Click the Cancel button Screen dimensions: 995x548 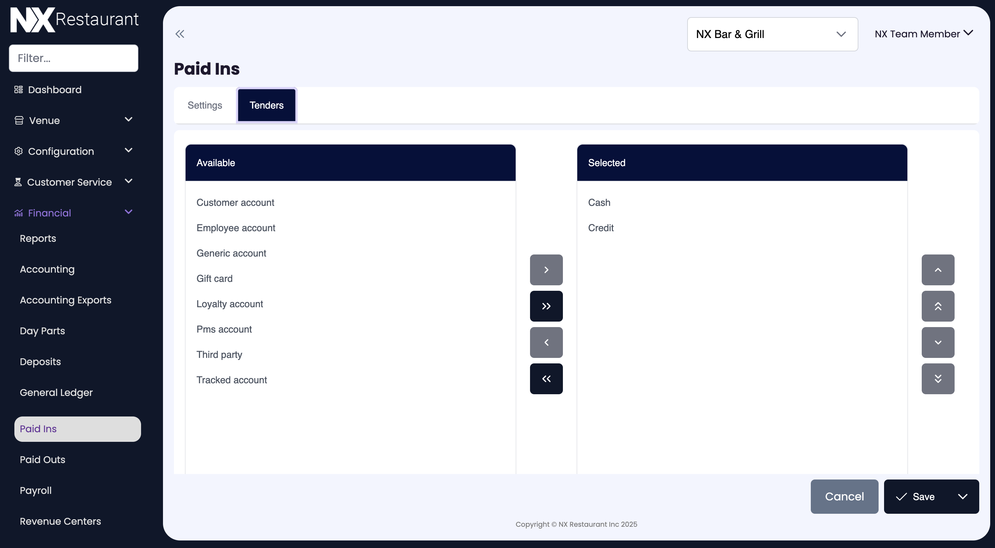[844, 497]
